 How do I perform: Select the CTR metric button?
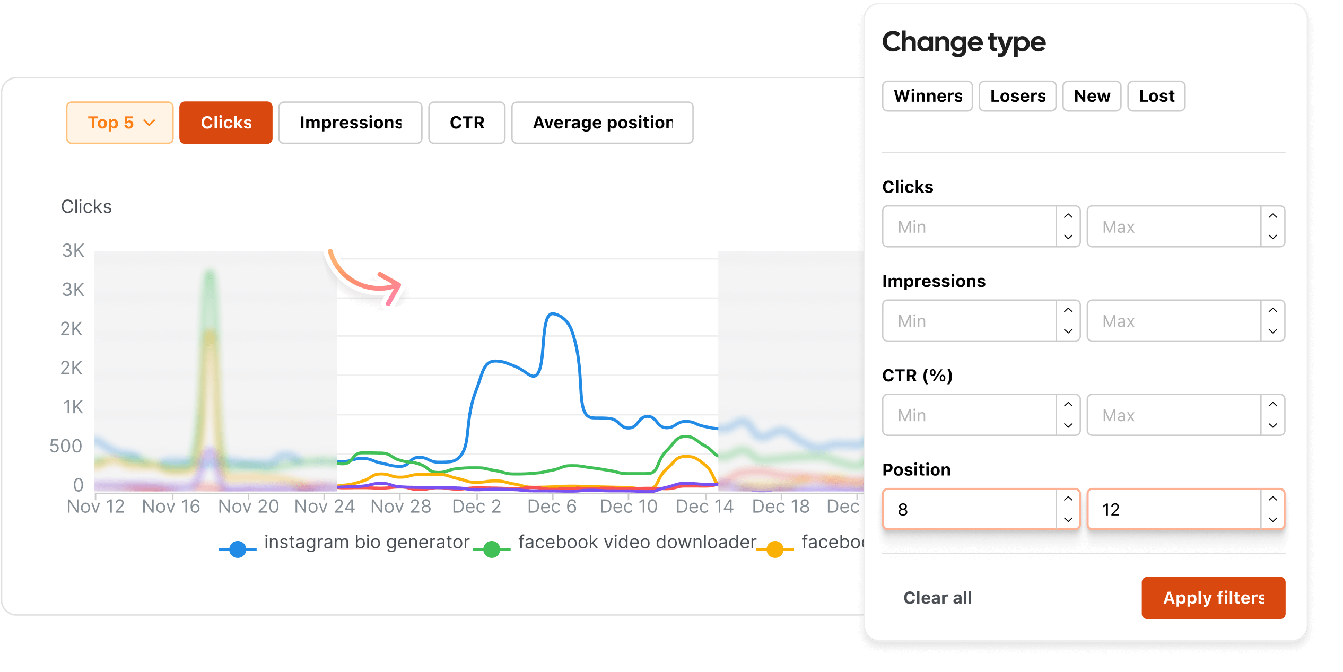(467, 123)
